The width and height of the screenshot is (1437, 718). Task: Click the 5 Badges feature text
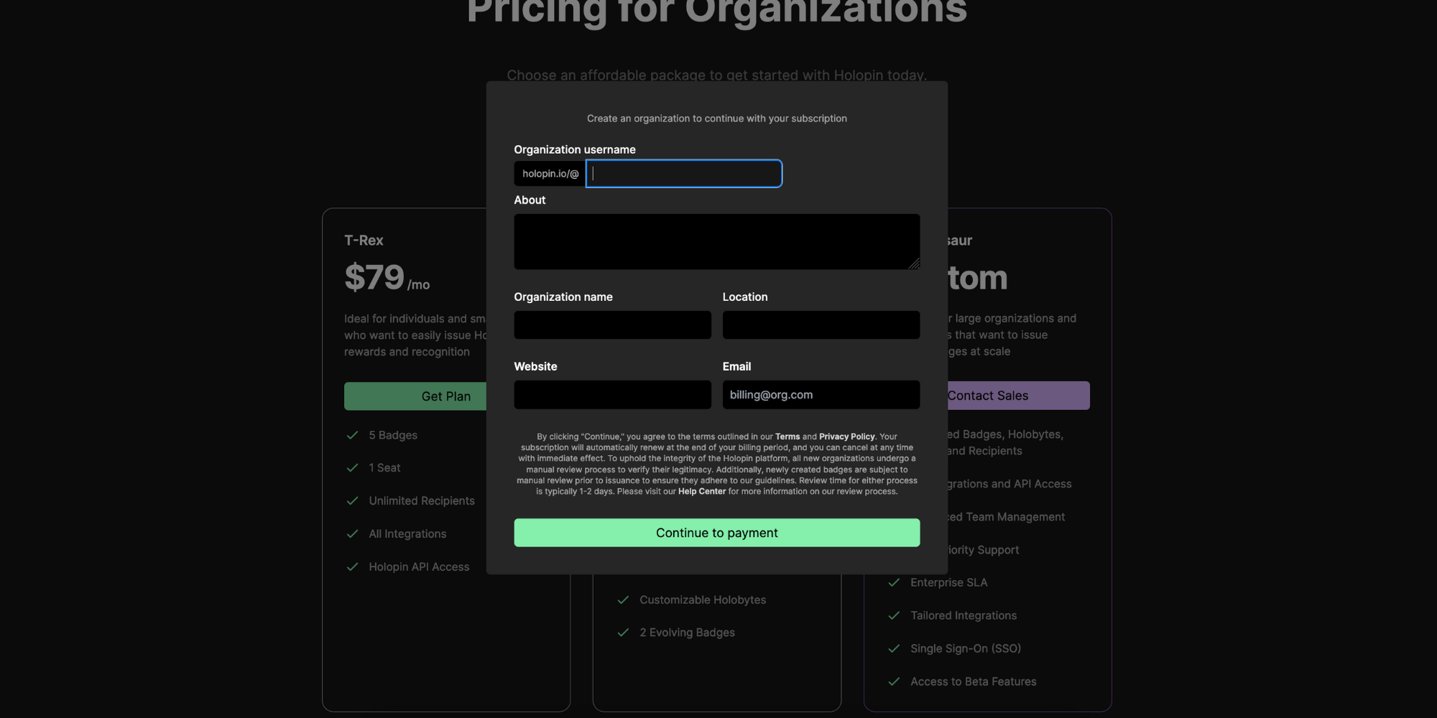(x=393, y=435)
